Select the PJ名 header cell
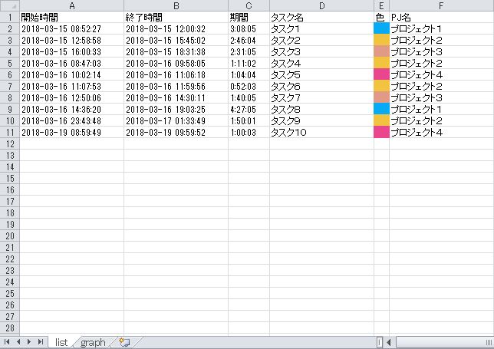 (x=441, y=18)
